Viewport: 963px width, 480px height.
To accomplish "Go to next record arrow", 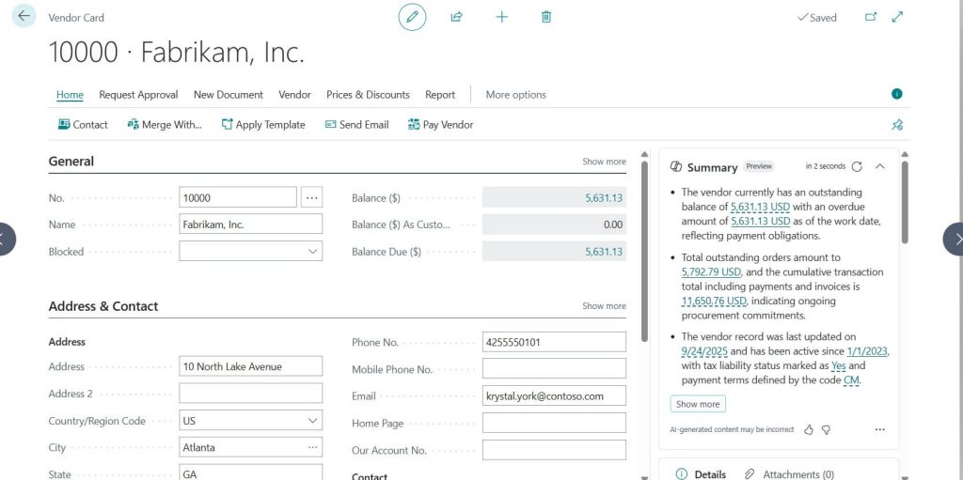I will coord(954,239).
